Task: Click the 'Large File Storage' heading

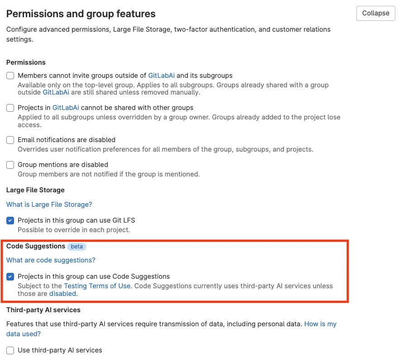Action: tap(35, 190)
